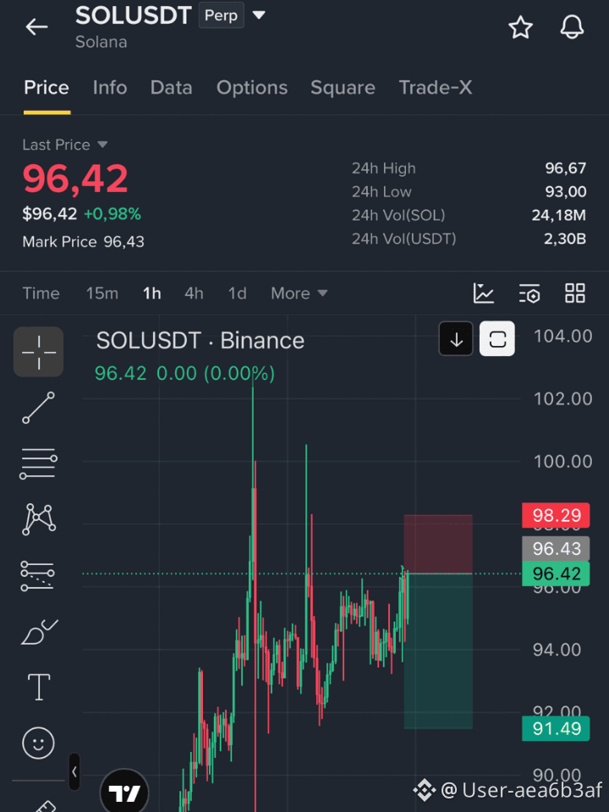Select the 1h timeframe
609x812 pixels.
click(151, 294)
